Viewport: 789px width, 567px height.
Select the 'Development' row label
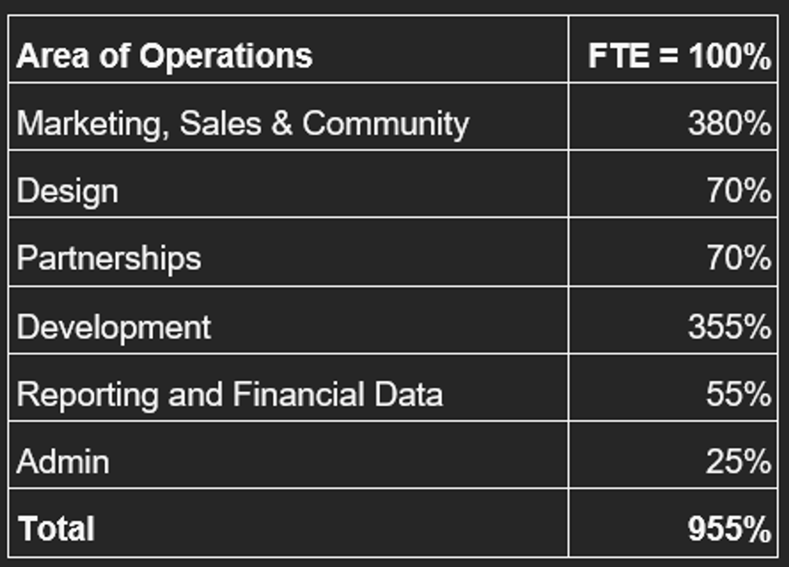(x=114, y=327)
